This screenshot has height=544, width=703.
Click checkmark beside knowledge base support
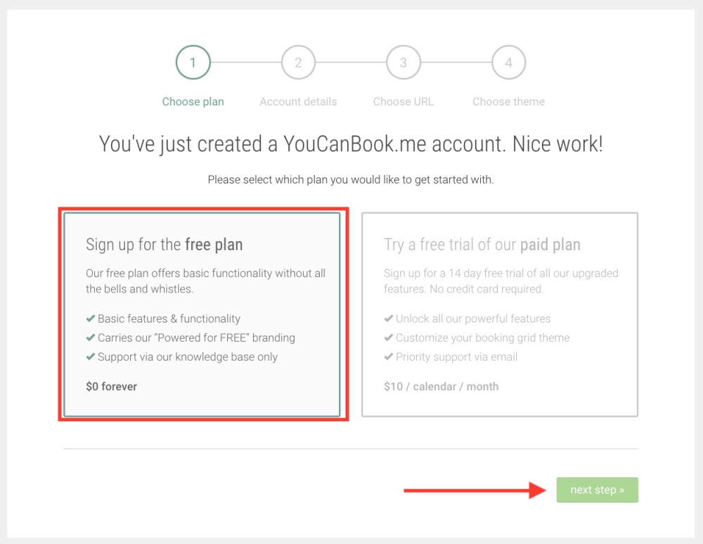click(91, 356)
